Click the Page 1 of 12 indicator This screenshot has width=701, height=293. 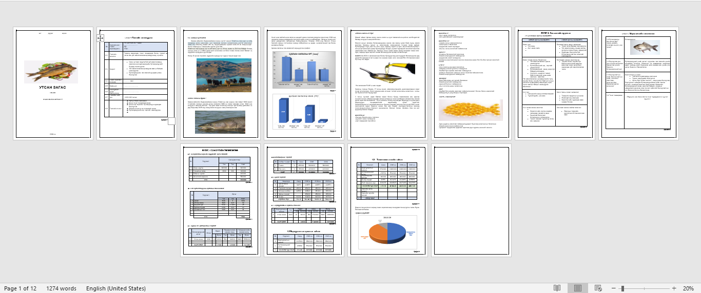coord(21,288)
